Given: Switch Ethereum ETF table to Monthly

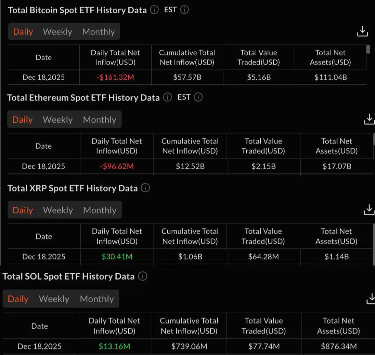Looking at the screenshot, I should (100, 120).
